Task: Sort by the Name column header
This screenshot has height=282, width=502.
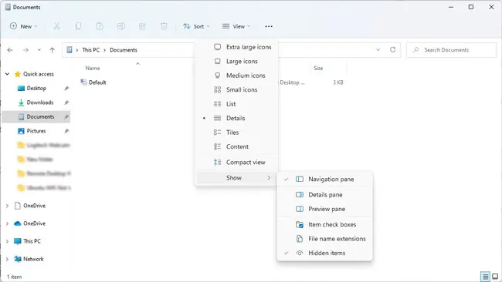Action: [93, 68]
